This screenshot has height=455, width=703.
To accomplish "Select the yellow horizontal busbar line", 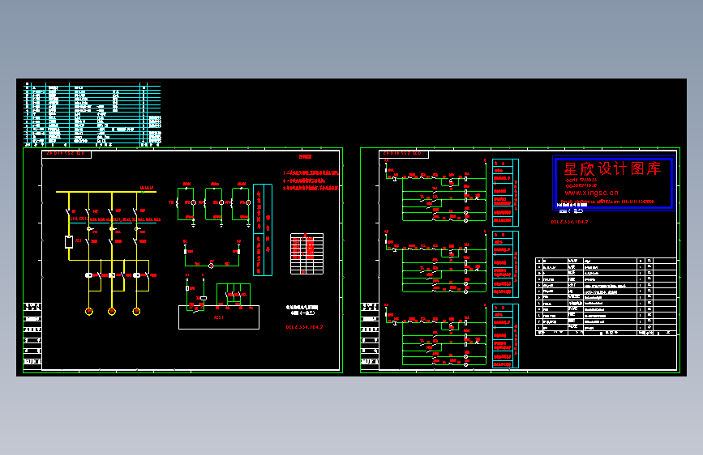I will (x=106, y=192).
